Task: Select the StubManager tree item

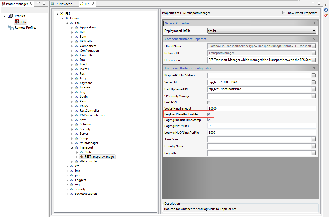Action: point(89,143)
